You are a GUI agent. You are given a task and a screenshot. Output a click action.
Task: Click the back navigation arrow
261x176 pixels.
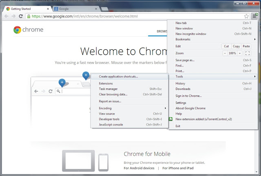(x=7, y=16)
